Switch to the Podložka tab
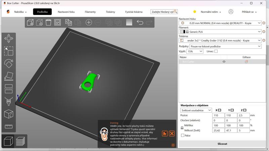This screenshot has height=151, width=269. 42,12
